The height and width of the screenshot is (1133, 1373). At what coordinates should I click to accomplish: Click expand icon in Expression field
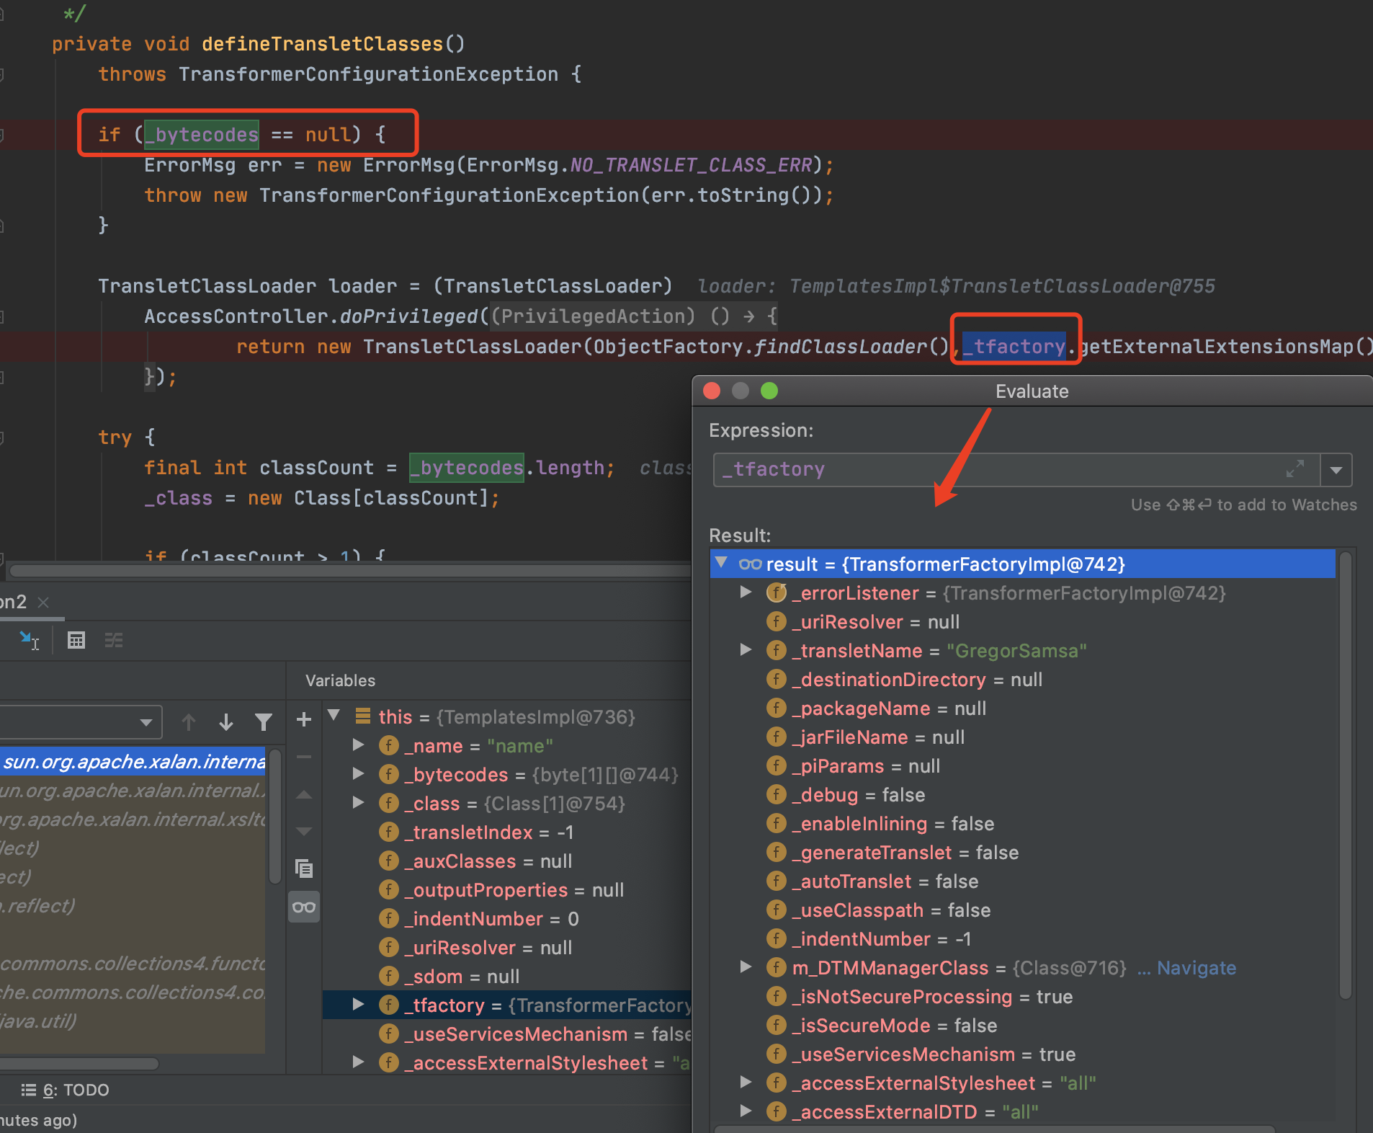tap(1294, 469)
